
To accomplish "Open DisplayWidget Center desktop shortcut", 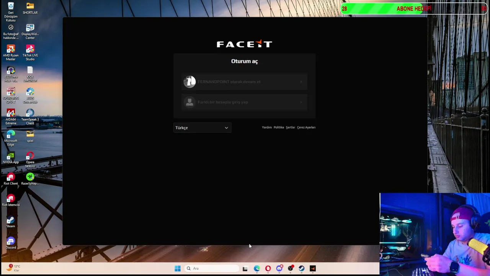I will [x=30, y=32].
